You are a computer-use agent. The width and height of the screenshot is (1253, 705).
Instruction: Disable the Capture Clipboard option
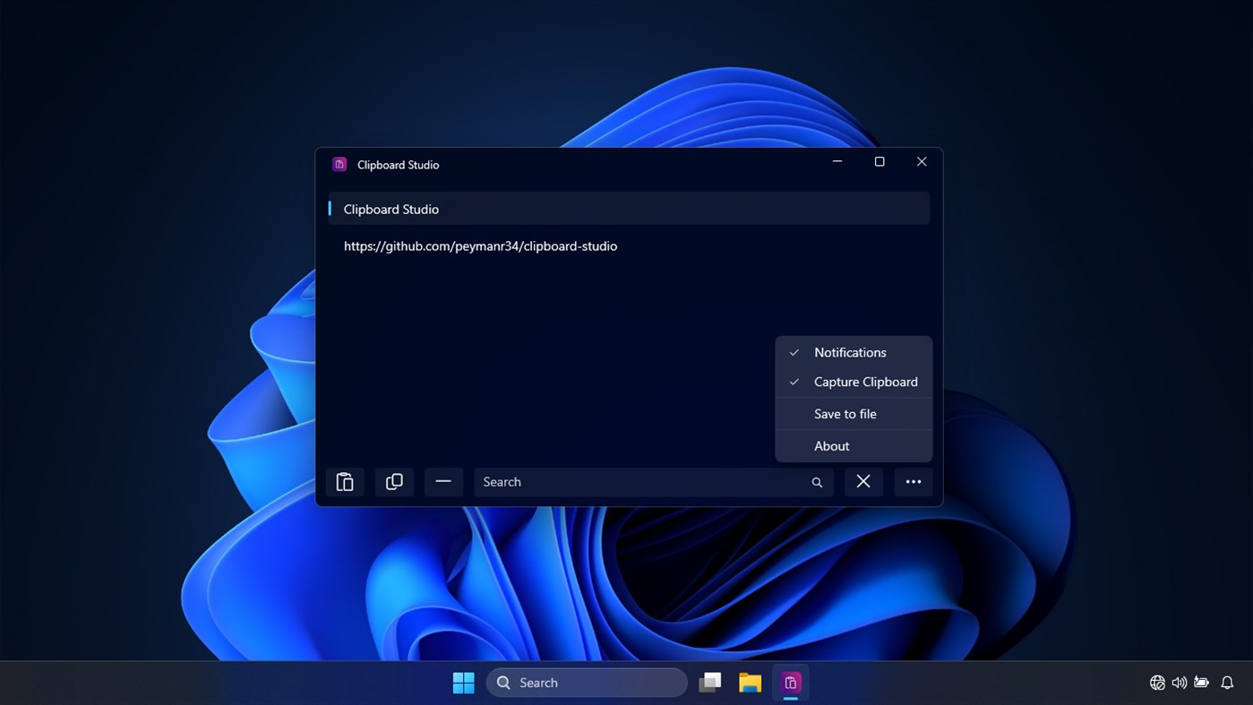point(854,382)
